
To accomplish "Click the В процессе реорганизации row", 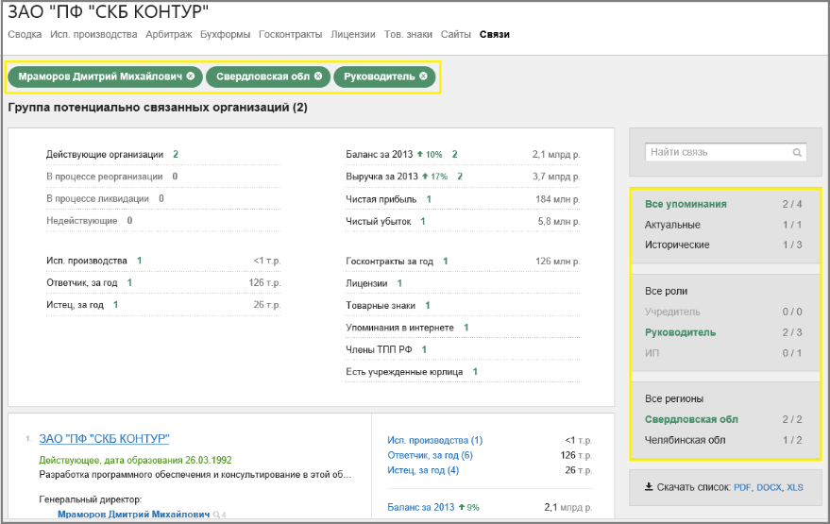I will click(163, 177).
